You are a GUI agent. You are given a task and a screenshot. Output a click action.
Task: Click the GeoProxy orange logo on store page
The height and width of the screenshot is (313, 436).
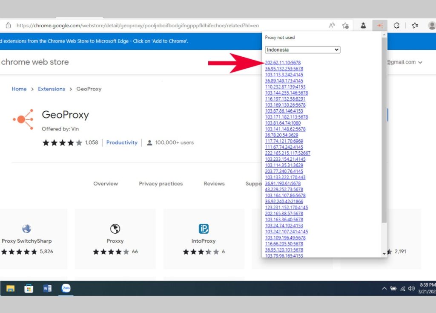[23, 119]
